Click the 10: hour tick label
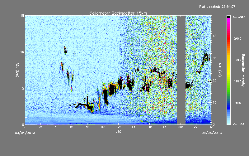The image size is (249, 156). 103,127
